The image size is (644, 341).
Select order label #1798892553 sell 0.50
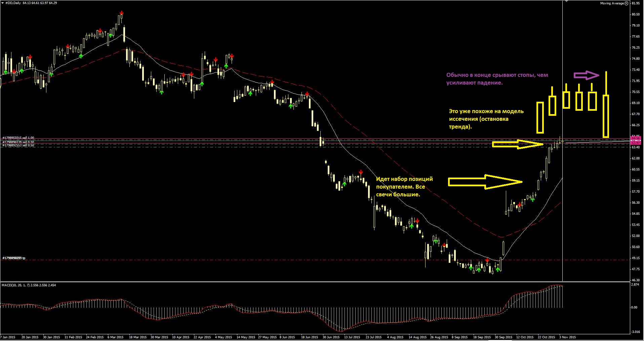[18, 145]
